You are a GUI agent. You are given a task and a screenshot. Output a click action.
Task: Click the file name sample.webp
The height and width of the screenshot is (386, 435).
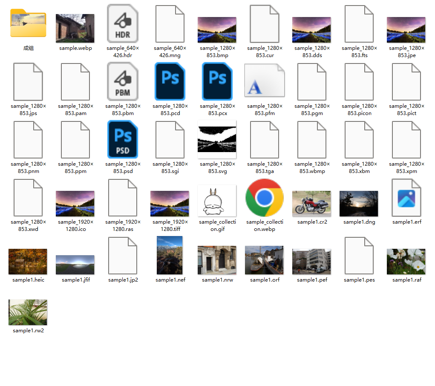pyautogui.click(x=75, y=48)
